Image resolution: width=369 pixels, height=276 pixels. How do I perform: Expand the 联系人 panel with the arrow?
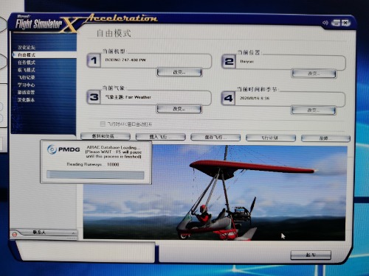[73, 233]
